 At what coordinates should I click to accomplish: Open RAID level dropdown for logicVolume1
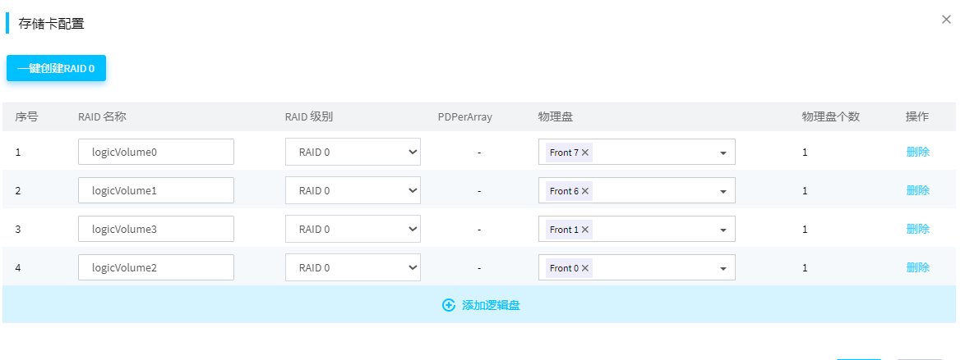353,191
